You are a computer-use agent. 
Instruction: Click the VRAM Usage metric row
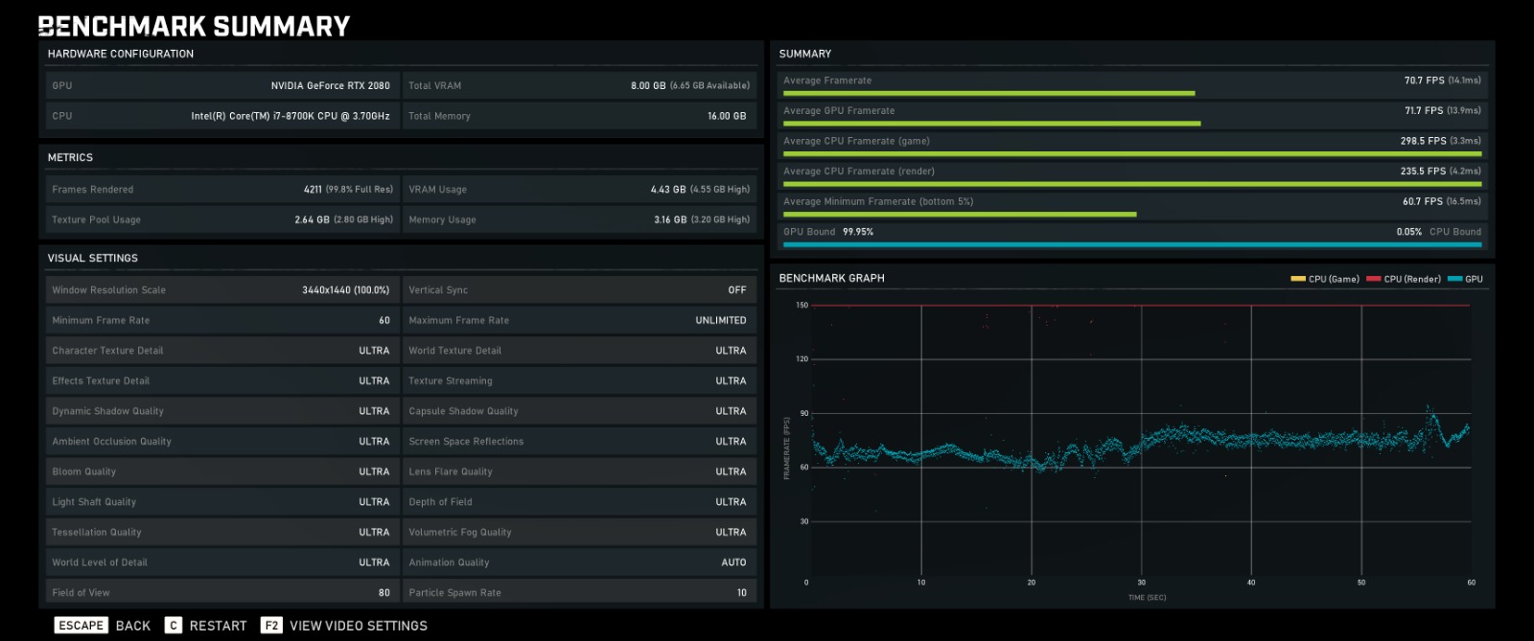point(578,190)
